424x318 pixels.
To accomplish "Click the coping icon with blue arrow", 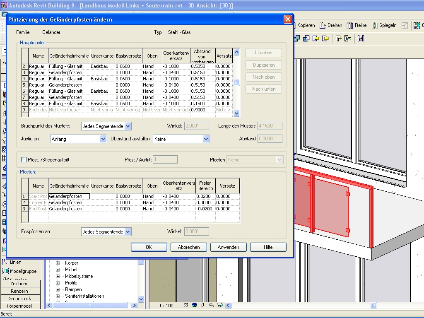I will tap(348, 39).
